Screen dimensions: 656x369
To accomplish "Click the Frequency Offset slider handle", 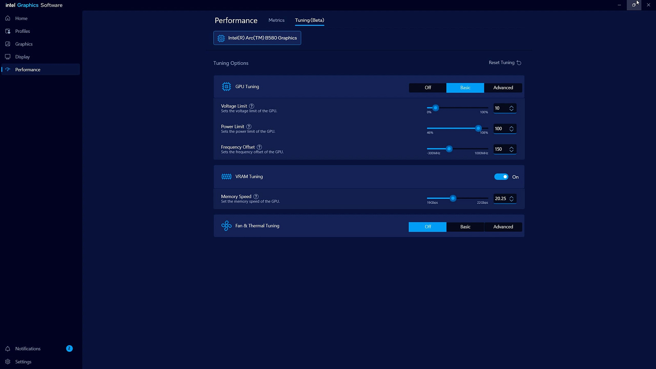I will click(x=449, y=149).
